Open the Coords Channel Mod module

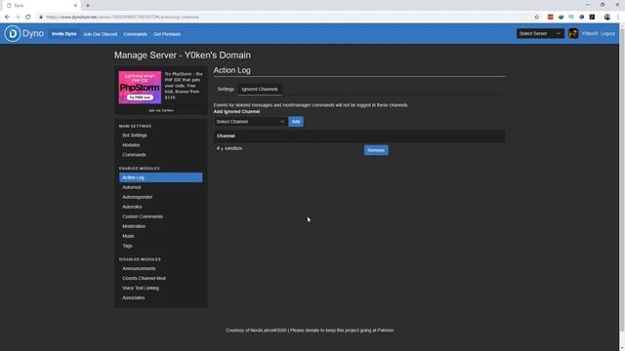click(160, 278)
